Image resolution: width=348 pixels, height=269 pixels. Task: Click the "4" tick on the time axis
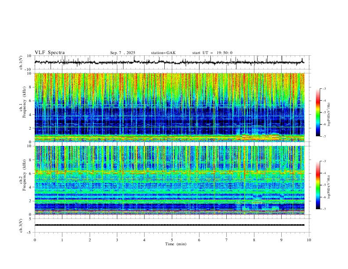pos(145,240)
